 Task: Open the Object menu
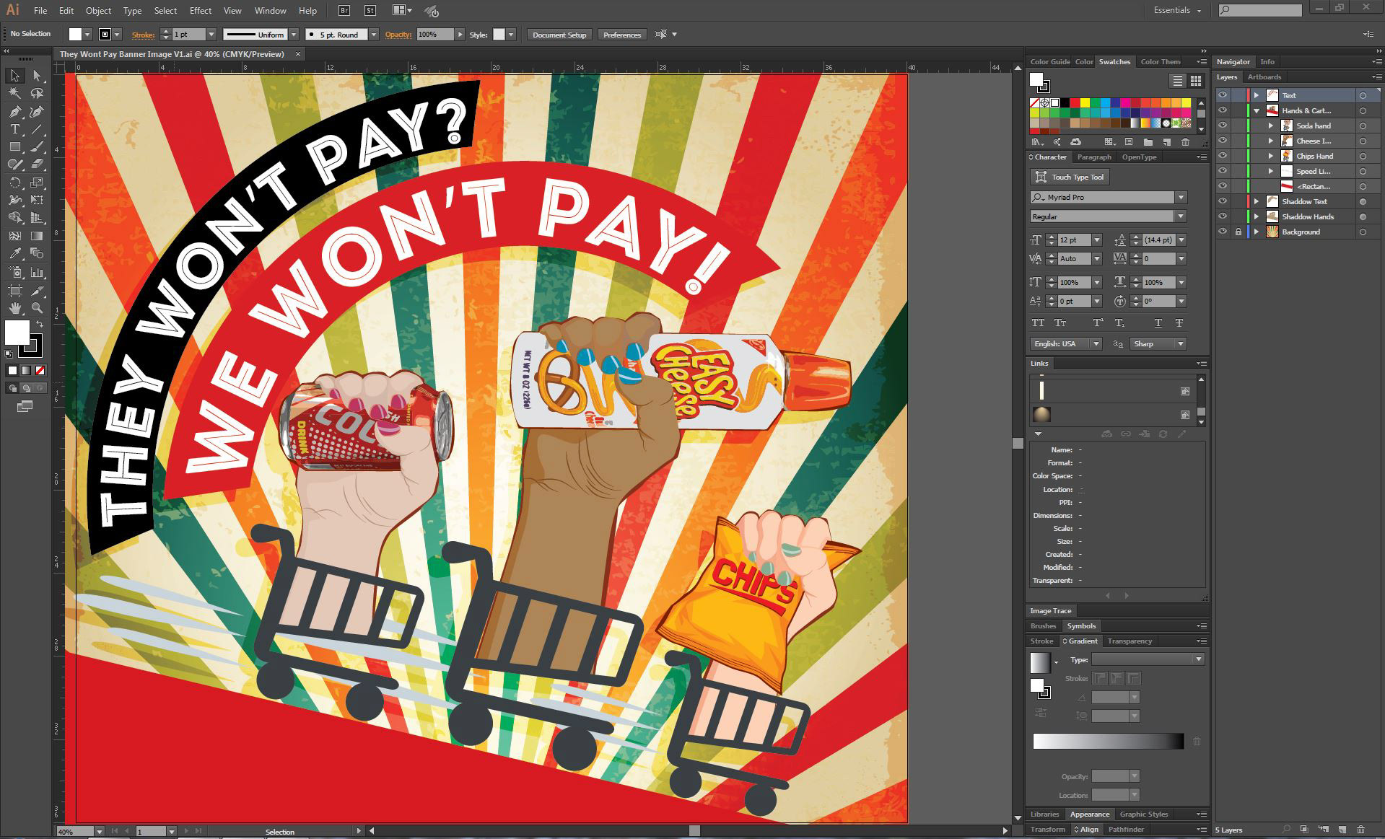[x=98, y=11]
